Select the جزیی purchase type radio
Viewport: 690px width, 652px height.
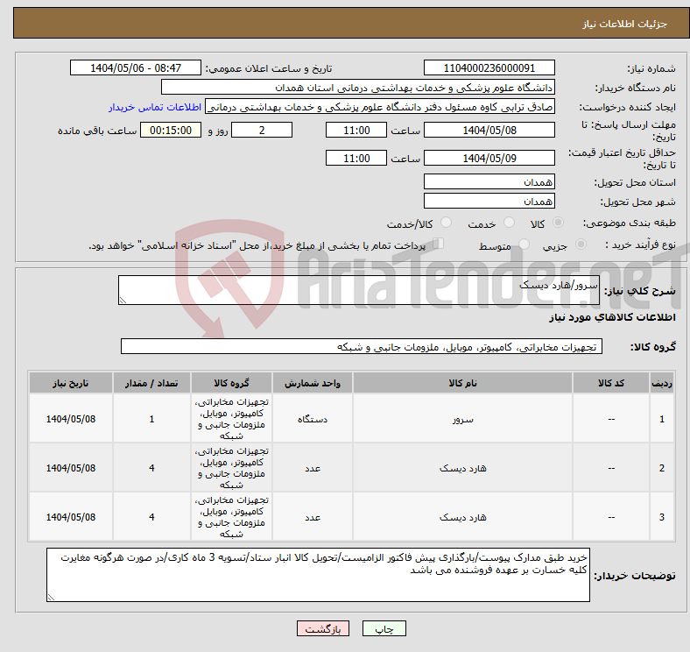[x=581, y=244]
